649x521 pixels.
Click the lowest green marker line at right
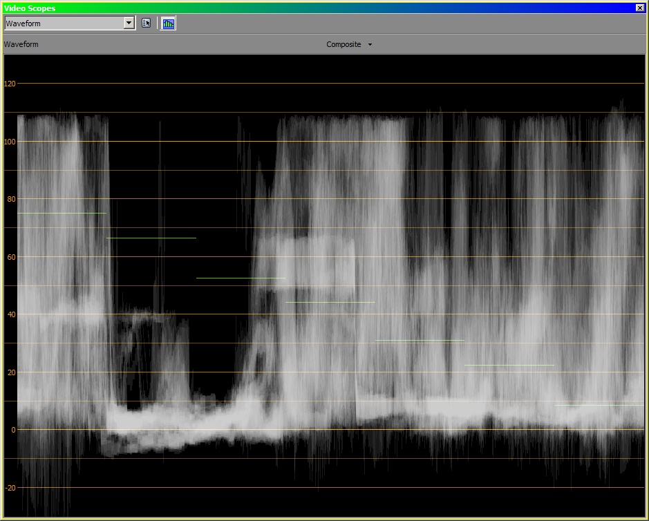coord(599,405)
